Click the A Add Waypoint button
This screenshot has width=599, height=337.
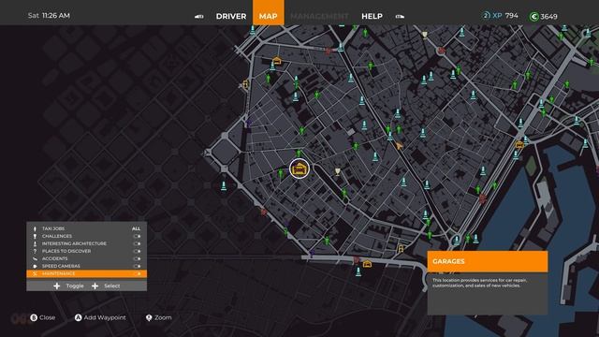[100, 317]
